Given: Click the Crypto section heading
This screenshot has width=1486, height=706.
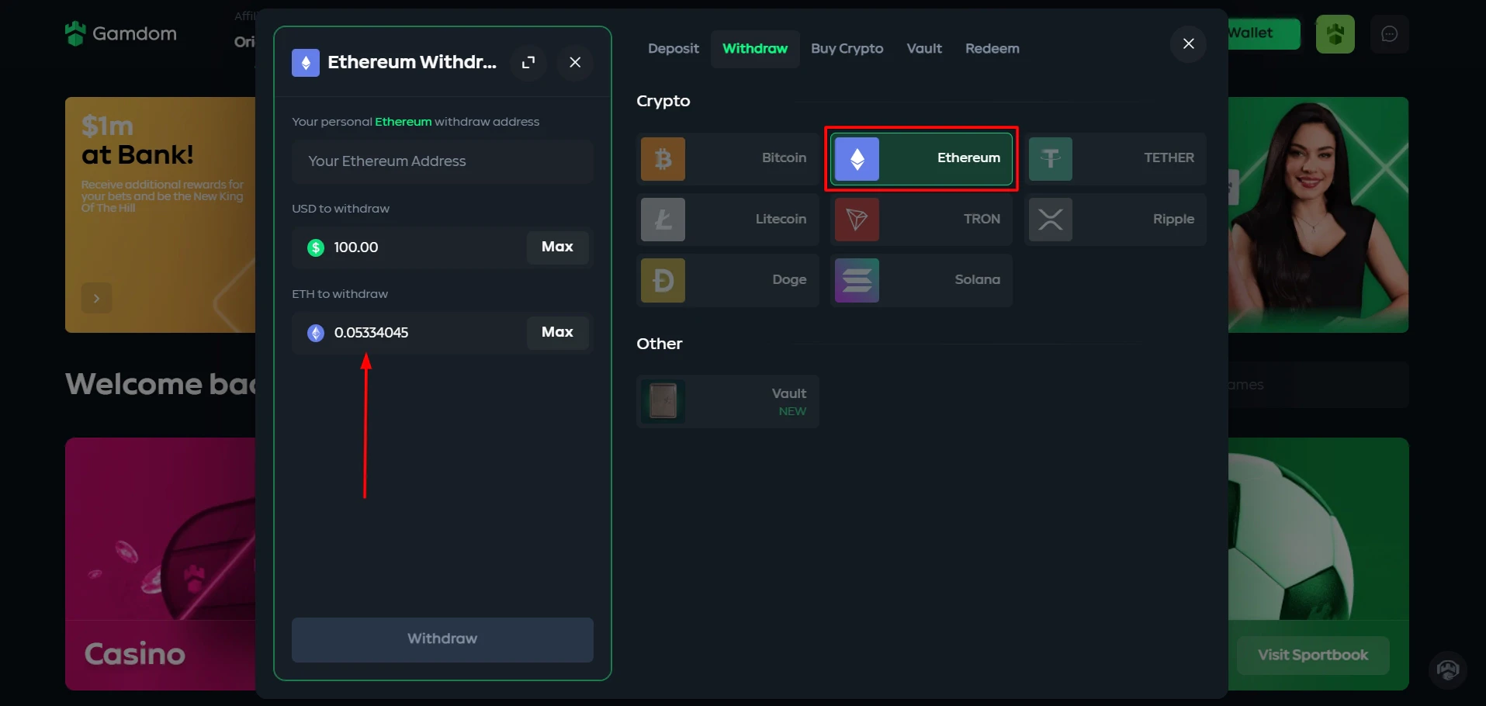Looking at the screenshot, I should [663, 102].
